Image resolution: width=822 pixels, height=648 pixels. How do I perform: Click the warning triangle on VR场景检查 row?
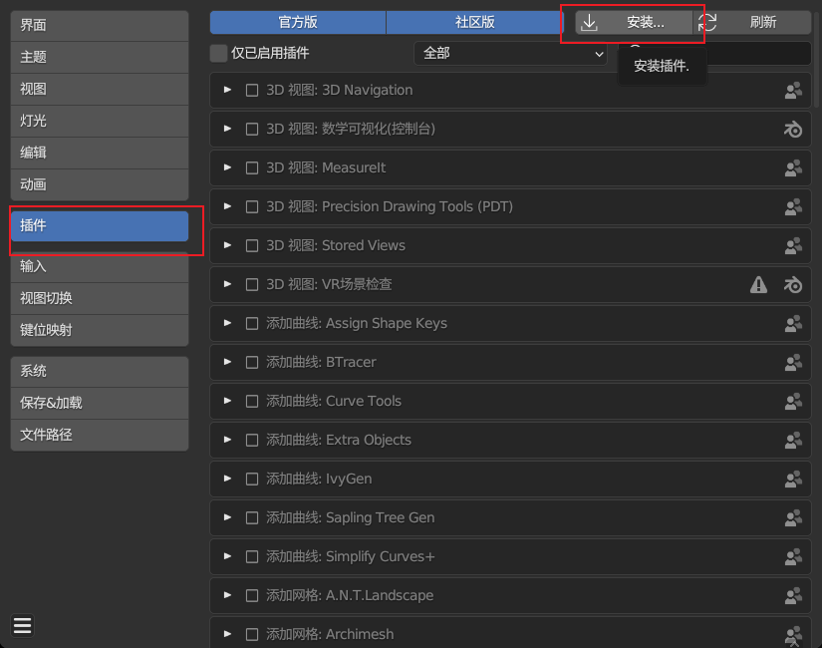pos(758,284)
